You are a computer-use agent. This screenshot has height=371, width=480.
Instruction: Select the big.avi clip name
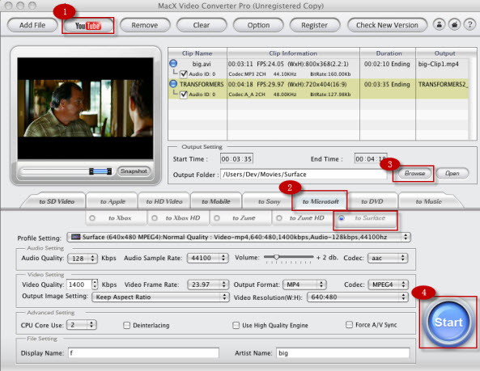tap(202, 64)
